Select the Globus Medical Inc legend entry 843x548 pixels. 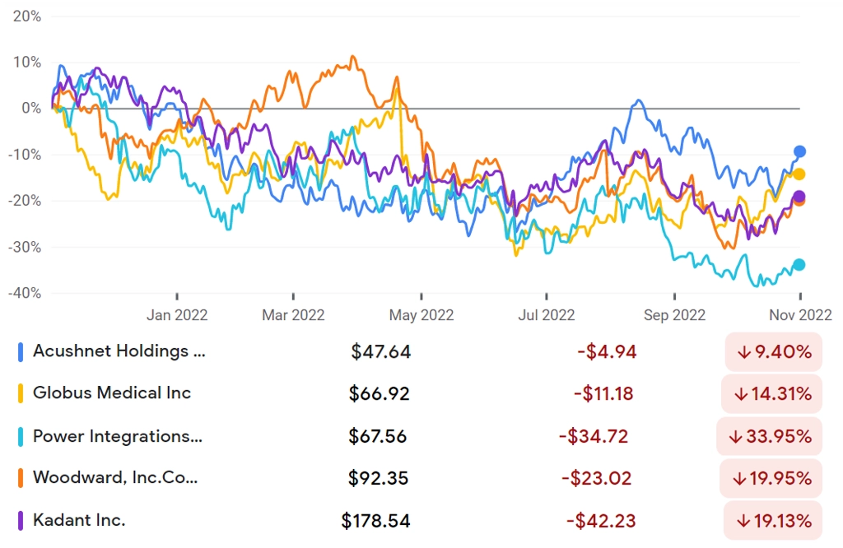(x=112, y=392)
